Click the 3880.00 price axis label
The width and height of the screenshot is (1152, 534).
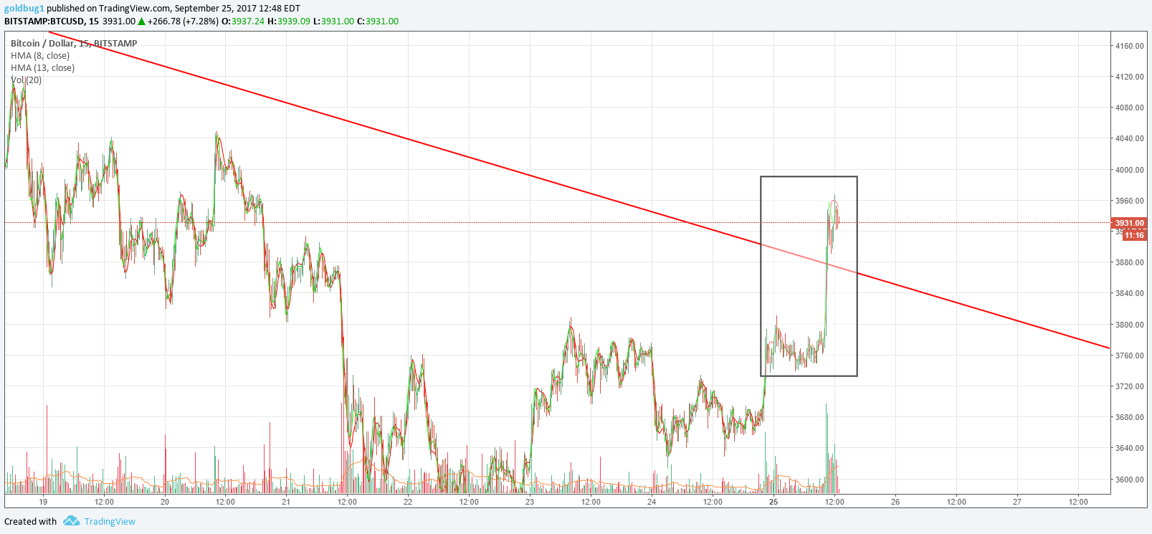1130,262
